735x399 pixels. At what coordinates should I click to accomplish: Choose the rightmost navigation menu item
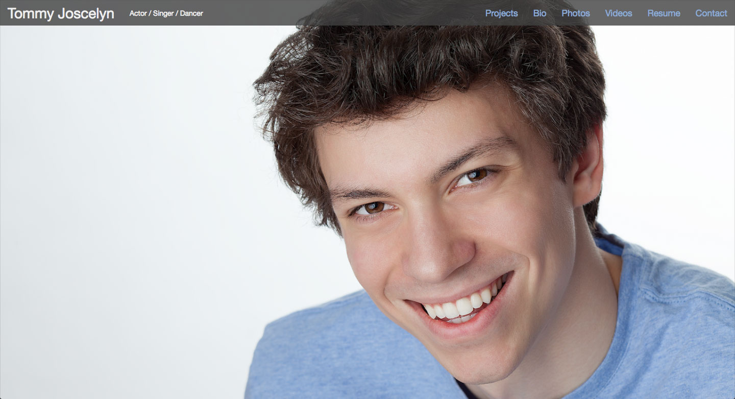coord(711,13)
